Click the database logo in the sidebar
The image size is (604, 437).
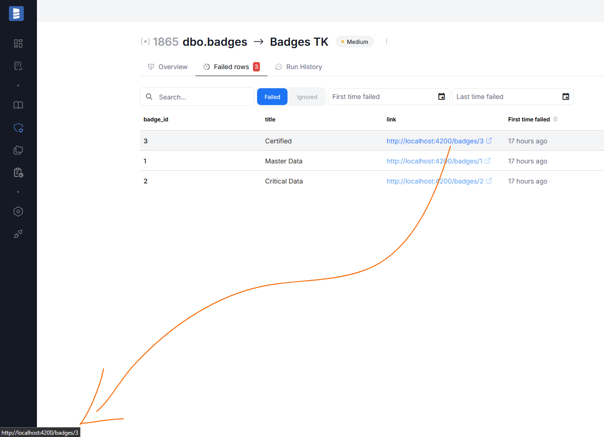16,14
